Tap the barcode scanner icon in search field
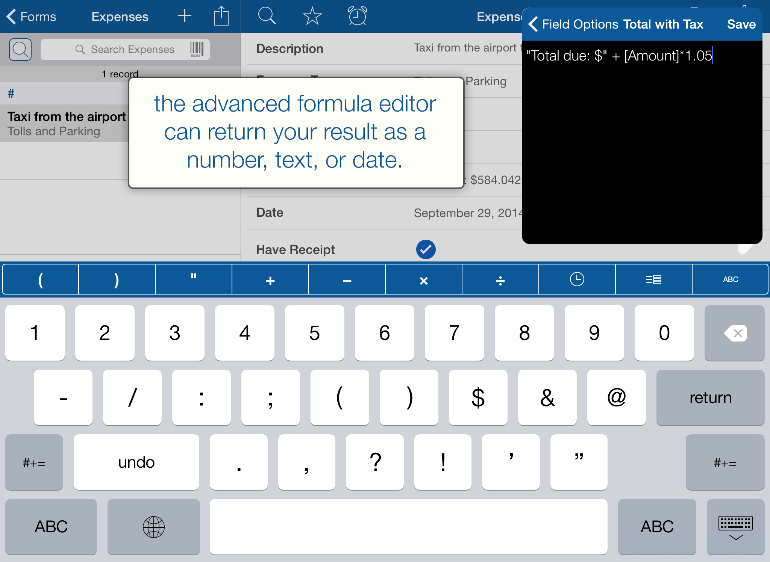770x562 pixels. (x=197, y=49)
